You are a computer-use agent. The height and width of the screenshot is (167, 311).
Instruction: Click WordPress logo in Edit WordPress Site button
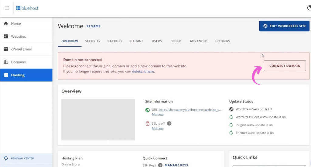pos(265,26)
